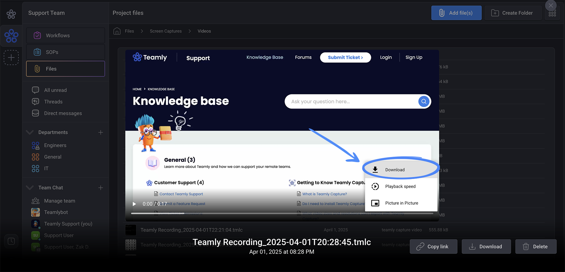
Task: Click What is Teamly Capture? article link
Action: coord(324,194)
